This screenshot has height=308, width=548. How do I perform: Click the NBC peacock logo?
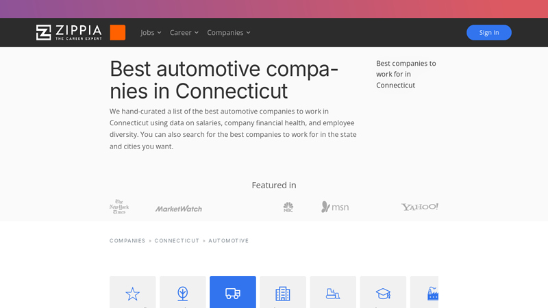[288, 207]
